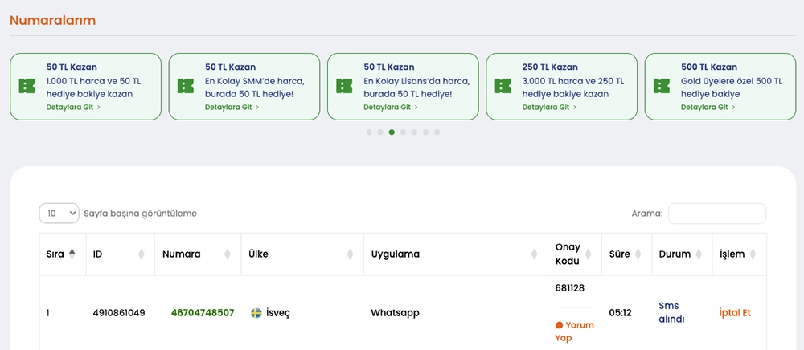This screenshot has width=804, height=350.
Task: Click the coupon icon on 1.000 TL harca card
Action: point(27,86)
